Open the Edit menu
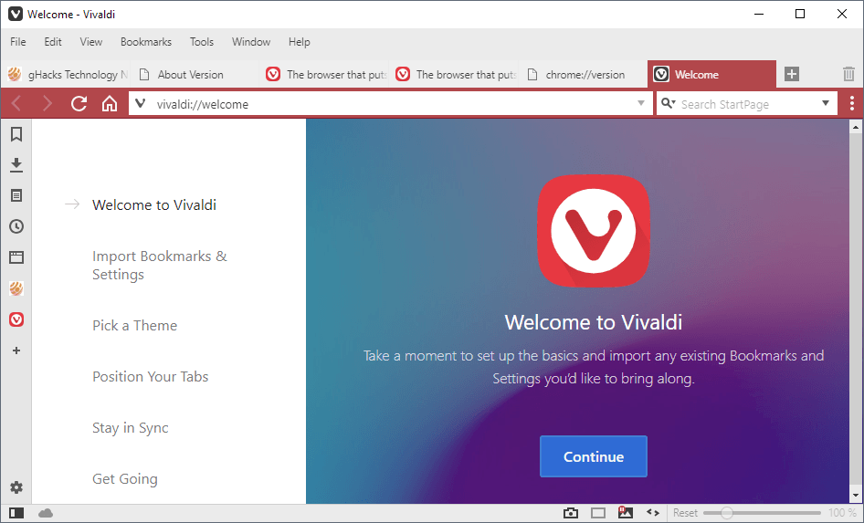Viewport: 864px width, 523px height. coord(53,42)
